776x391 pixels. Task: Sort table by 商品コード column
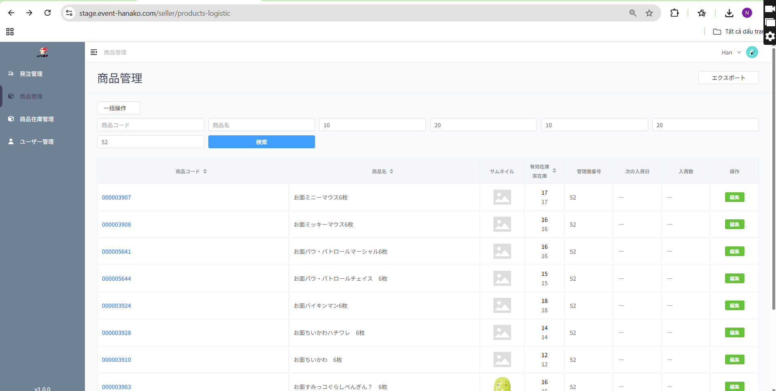point(205,171)
